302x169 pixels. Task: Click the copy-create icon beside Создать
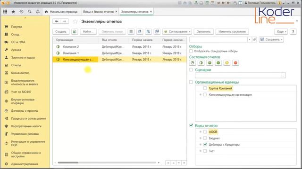[75, 31]
